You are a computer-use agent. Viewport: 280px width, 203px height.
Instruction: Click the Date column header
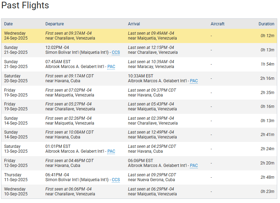coord(8,24)
